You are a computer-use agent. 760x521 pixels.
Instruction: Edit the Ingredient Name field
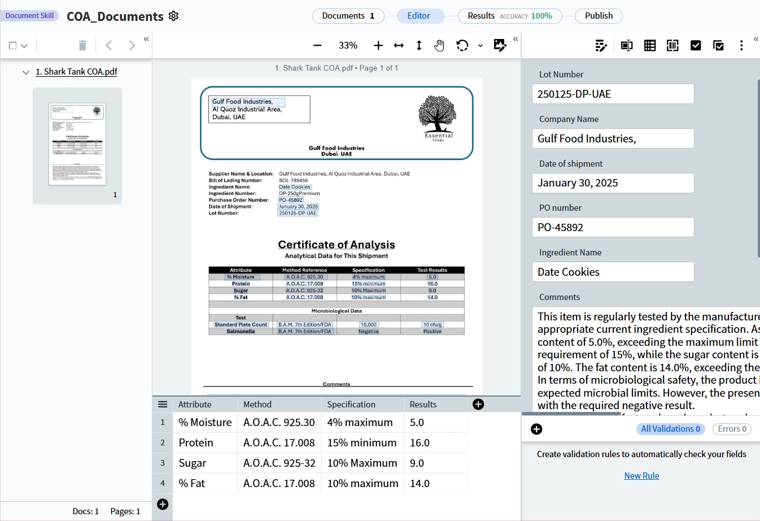click(x=613, y=272)
